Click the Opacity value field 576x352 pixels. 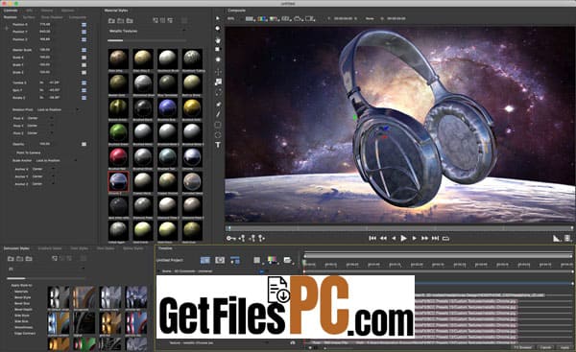[x=45, y=144]
